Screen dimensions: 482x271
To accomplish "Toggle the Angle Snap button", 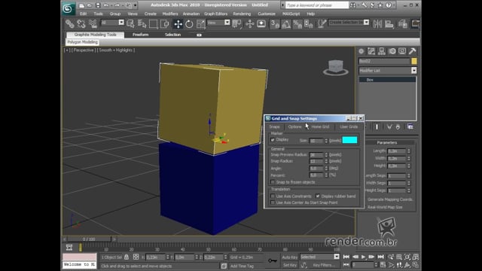I will (x=286, y=23).
